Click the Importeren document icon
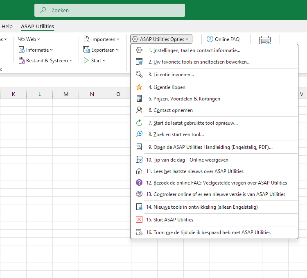This screenshot has width=307, height=278. 86,39
